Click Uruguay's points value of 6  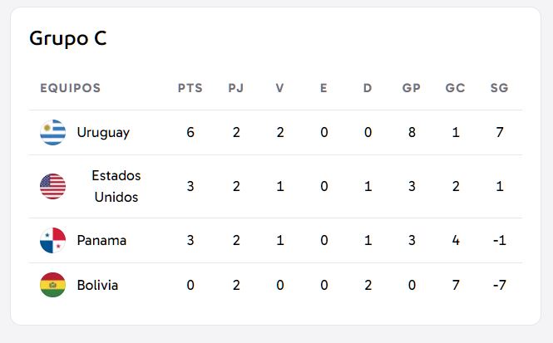(190, 132)
